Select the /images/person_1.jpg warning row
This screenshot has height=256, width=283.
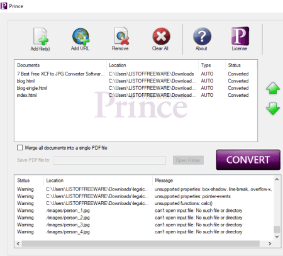pos(144,211)
